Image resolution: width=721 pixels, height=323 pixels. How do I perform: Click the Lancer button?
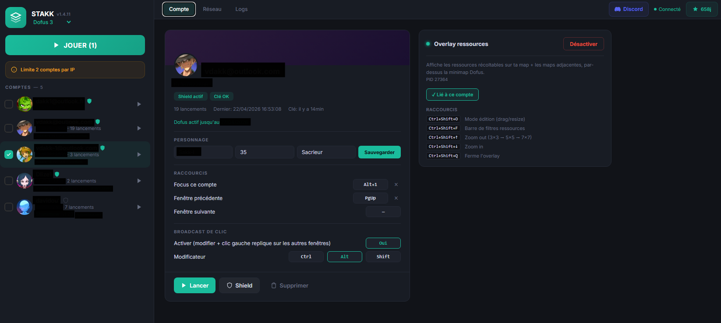[x=194, y=285]
